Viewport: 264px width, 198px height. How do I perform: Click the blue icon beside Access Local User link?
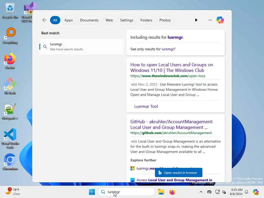point(133,180)
